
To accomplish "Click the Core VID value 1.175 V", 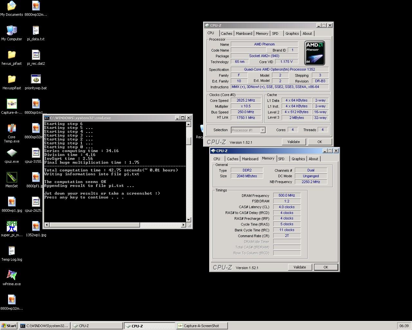I will click(286, 62).
